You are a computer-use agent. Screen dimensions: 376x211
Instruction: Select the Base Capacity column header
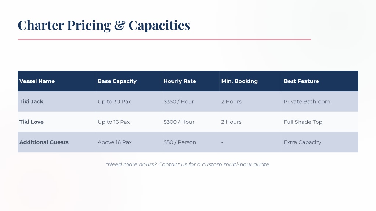click(129, 81)
